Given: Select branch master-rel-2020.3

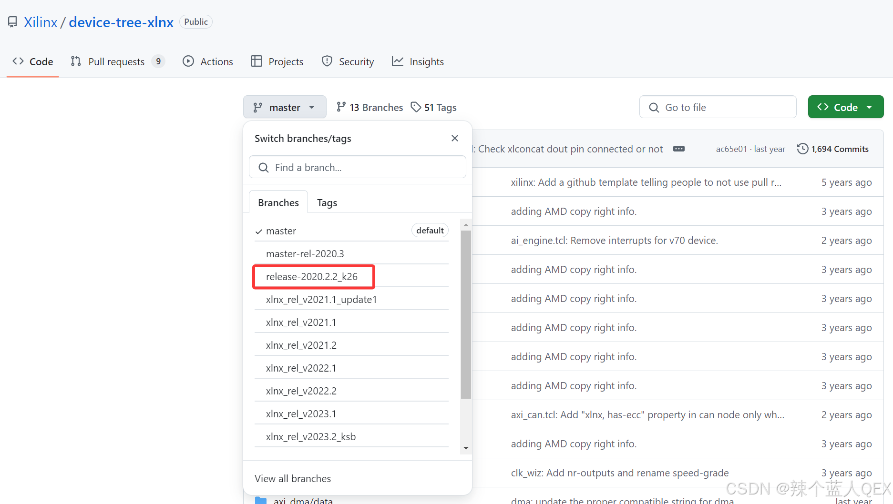Looking at the screenshot, I should click(x=351, y=253).
